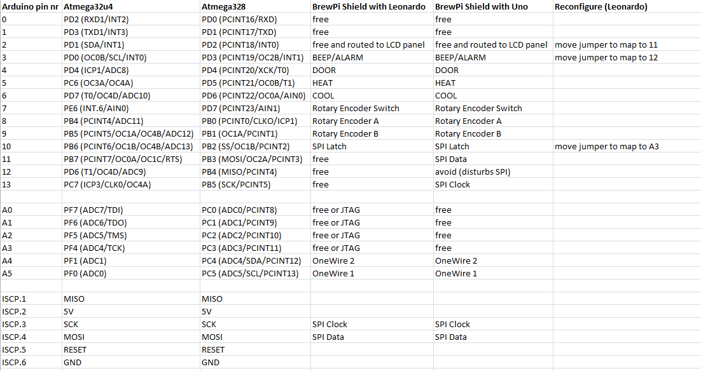701x371 pixels.
Task: Select the 'BrewPi Shield with Uno' header
Action: pos(493,7)
